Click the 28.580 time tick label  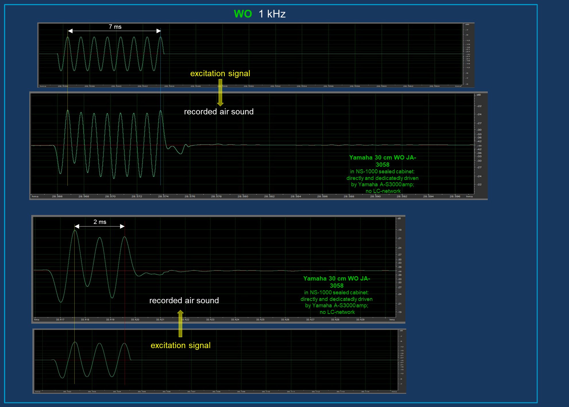point(243,196)
